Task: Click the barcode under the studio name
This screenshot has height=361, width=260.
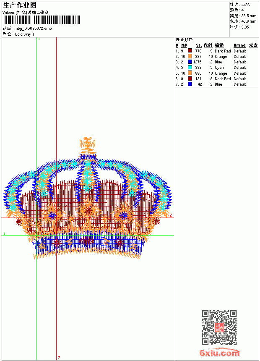Action: pyautogui.click(x=42, y=20)
